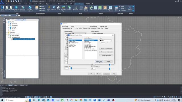This screenshot has width=182, height=102.
Task: Expand the Shortcuts tree node
Action: point(7,32)
